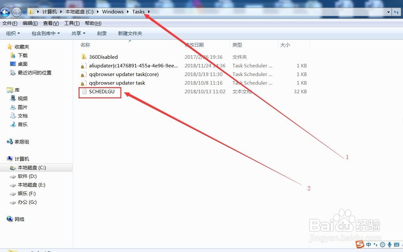Open the 下载 favorite link
Image resolution: width=403 pixels, height=252 pixels.
coord(23,55)
